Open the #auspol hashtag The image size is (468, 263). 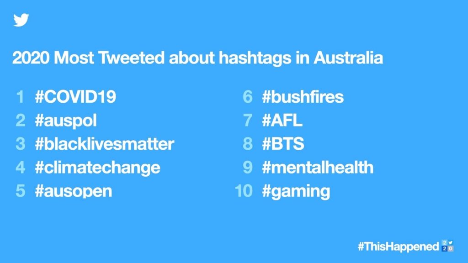point(66,121)
